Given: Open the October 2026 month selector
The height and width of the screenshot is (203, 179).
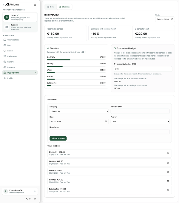Looking at the screenshot, I should [165, 19].
